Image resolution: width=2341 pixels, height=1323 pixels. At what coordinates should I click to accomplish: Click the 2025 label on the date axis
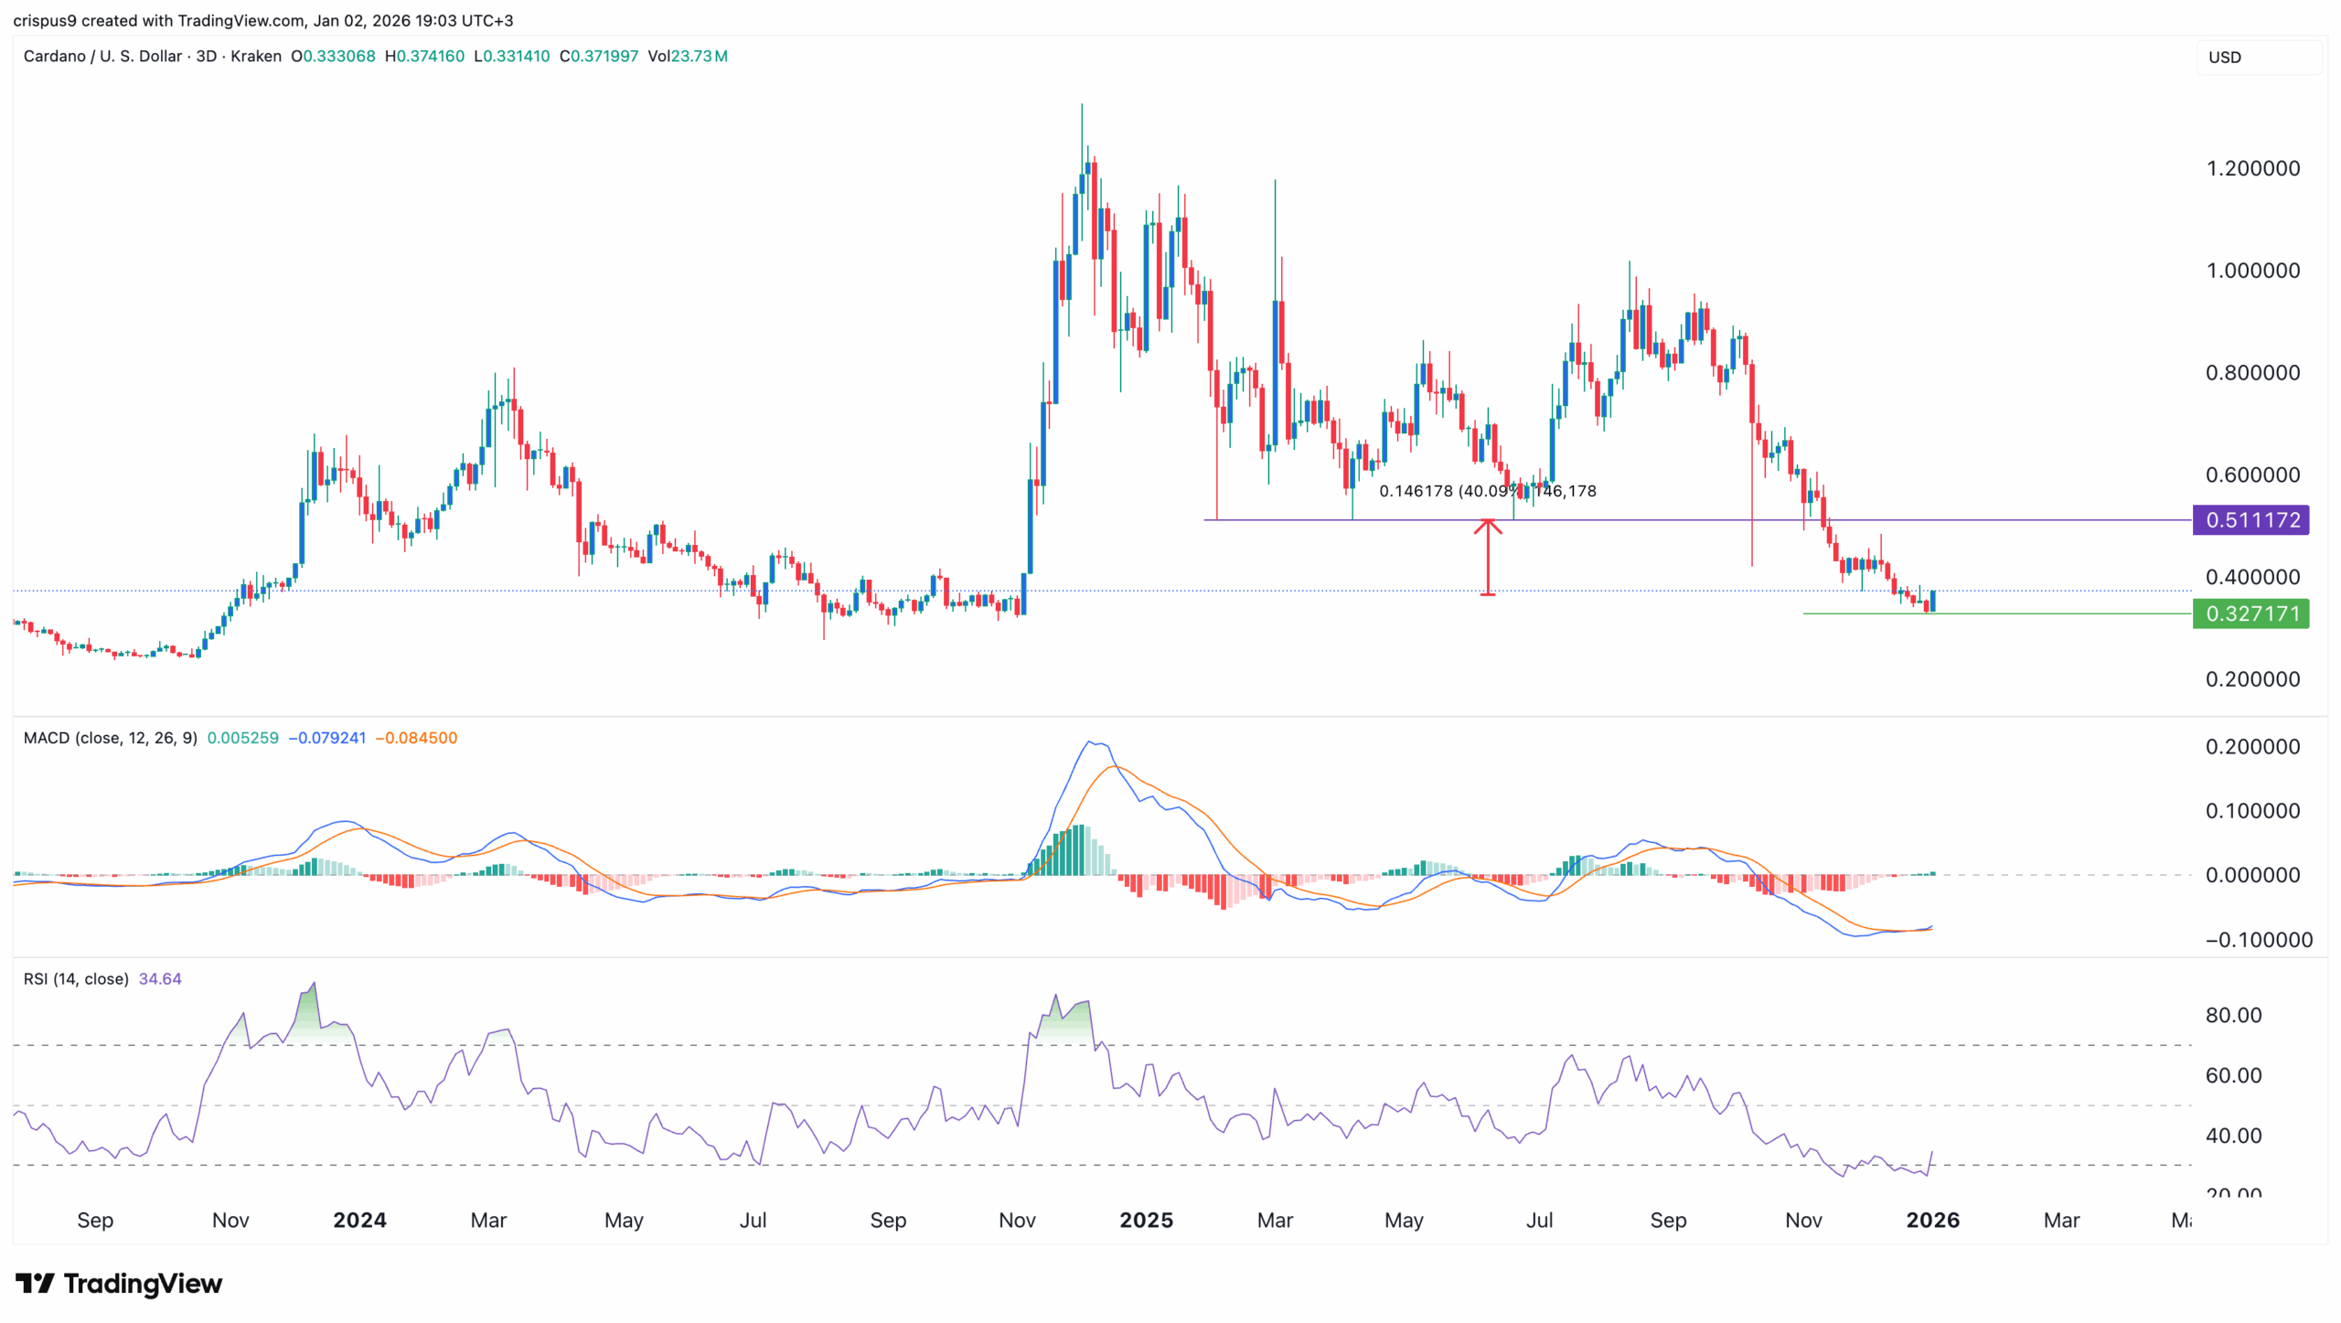pos(1146,1220)
